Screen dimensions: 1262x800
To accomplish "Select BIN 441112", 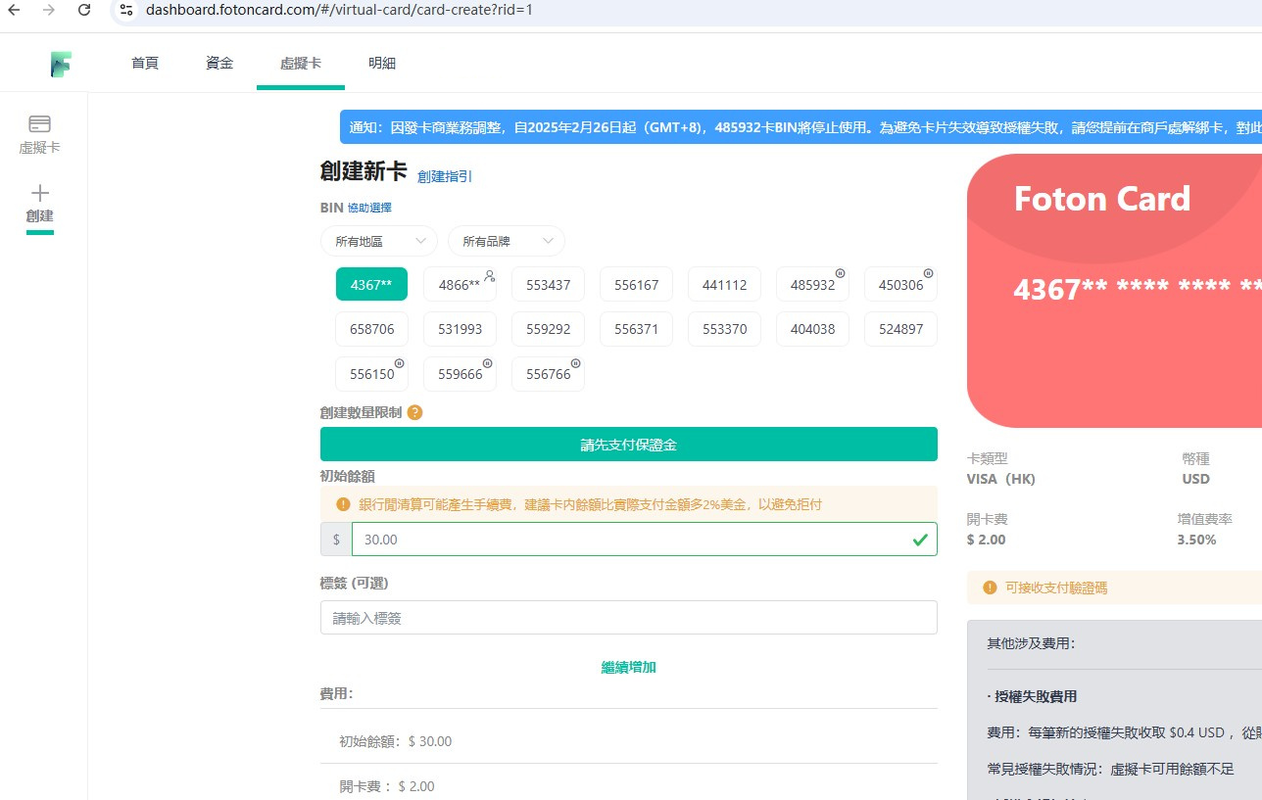I will tap(725, 284).
